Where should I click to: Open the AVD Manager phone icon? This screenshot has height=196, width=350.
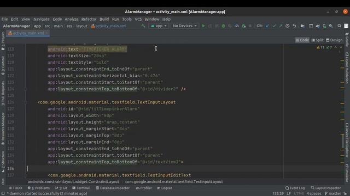(324, 26)
